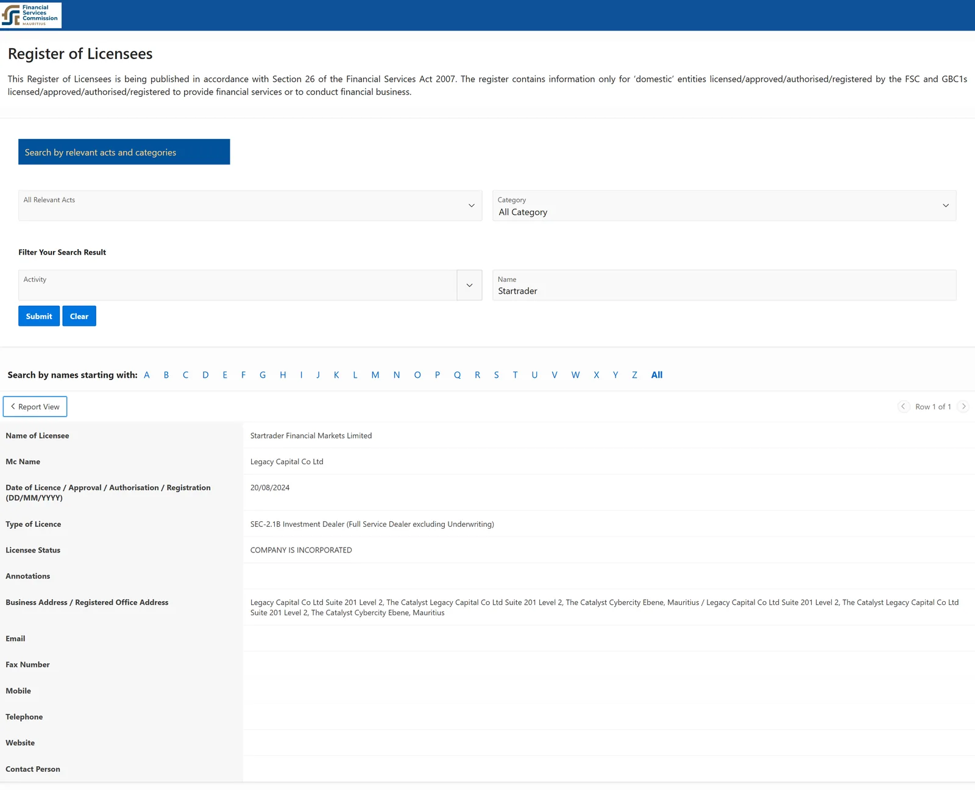The image size is (975, 790).
Task: Filter names starting with S
Action: pyautogui.click(x=497, y=375)
